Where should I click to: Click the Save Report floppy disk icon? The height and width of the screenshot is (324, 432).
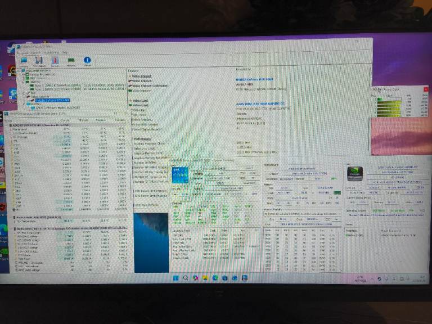[39, 61]
